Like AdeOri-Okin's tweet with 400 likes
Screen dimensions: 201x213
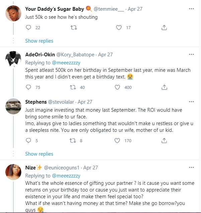click(118, 87)
